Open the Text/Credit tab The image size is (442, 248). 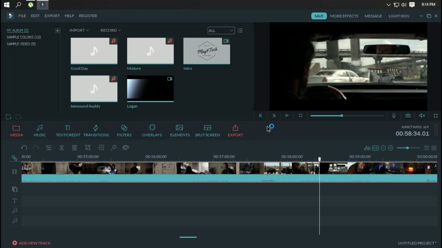click(68, 131)
